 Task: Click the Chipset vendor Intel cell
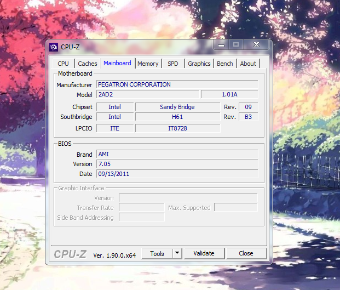tap(115, 107)
